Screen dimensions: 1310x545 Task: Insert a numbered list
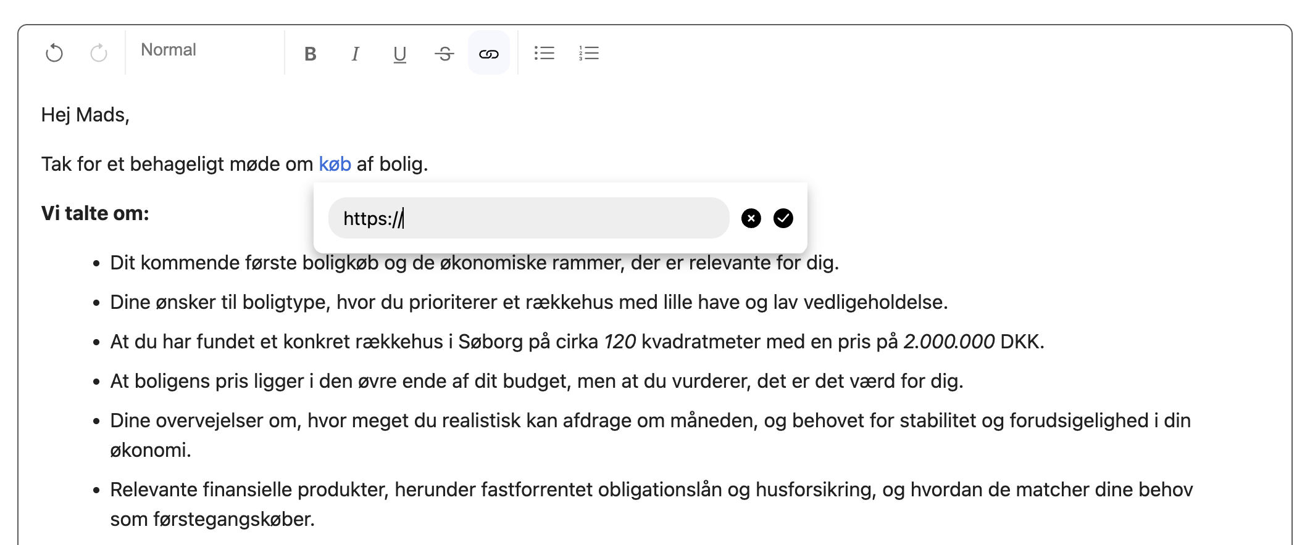tap(589, 53)
